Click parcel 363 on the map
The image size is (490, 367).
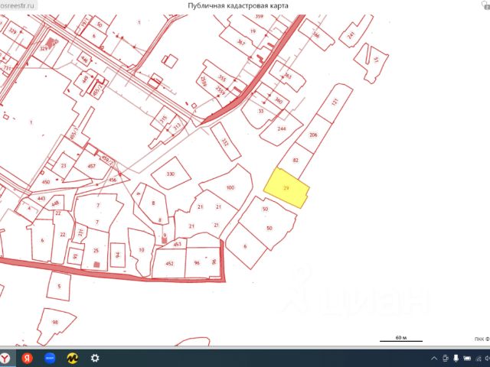288,76
